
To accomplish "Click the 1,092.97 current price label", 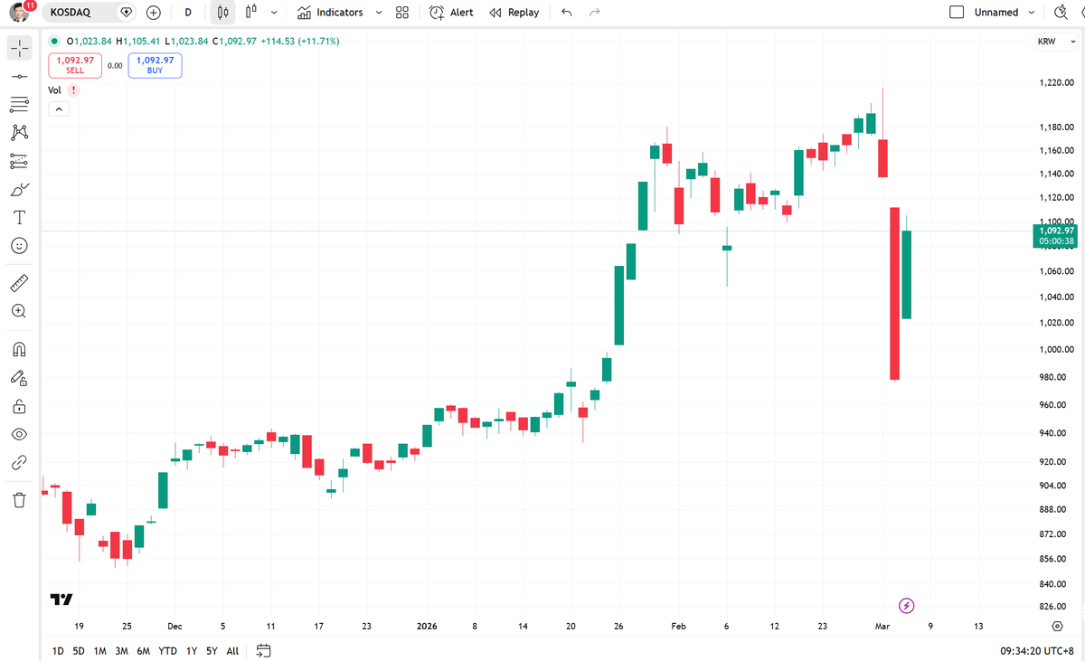I will [x=1056, y=235].
